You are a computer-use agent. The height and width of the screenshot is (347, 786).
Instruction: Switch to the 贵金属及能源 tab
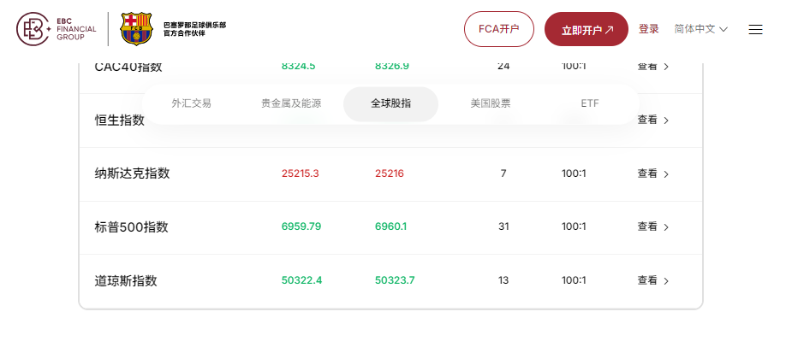coord(291,103)
